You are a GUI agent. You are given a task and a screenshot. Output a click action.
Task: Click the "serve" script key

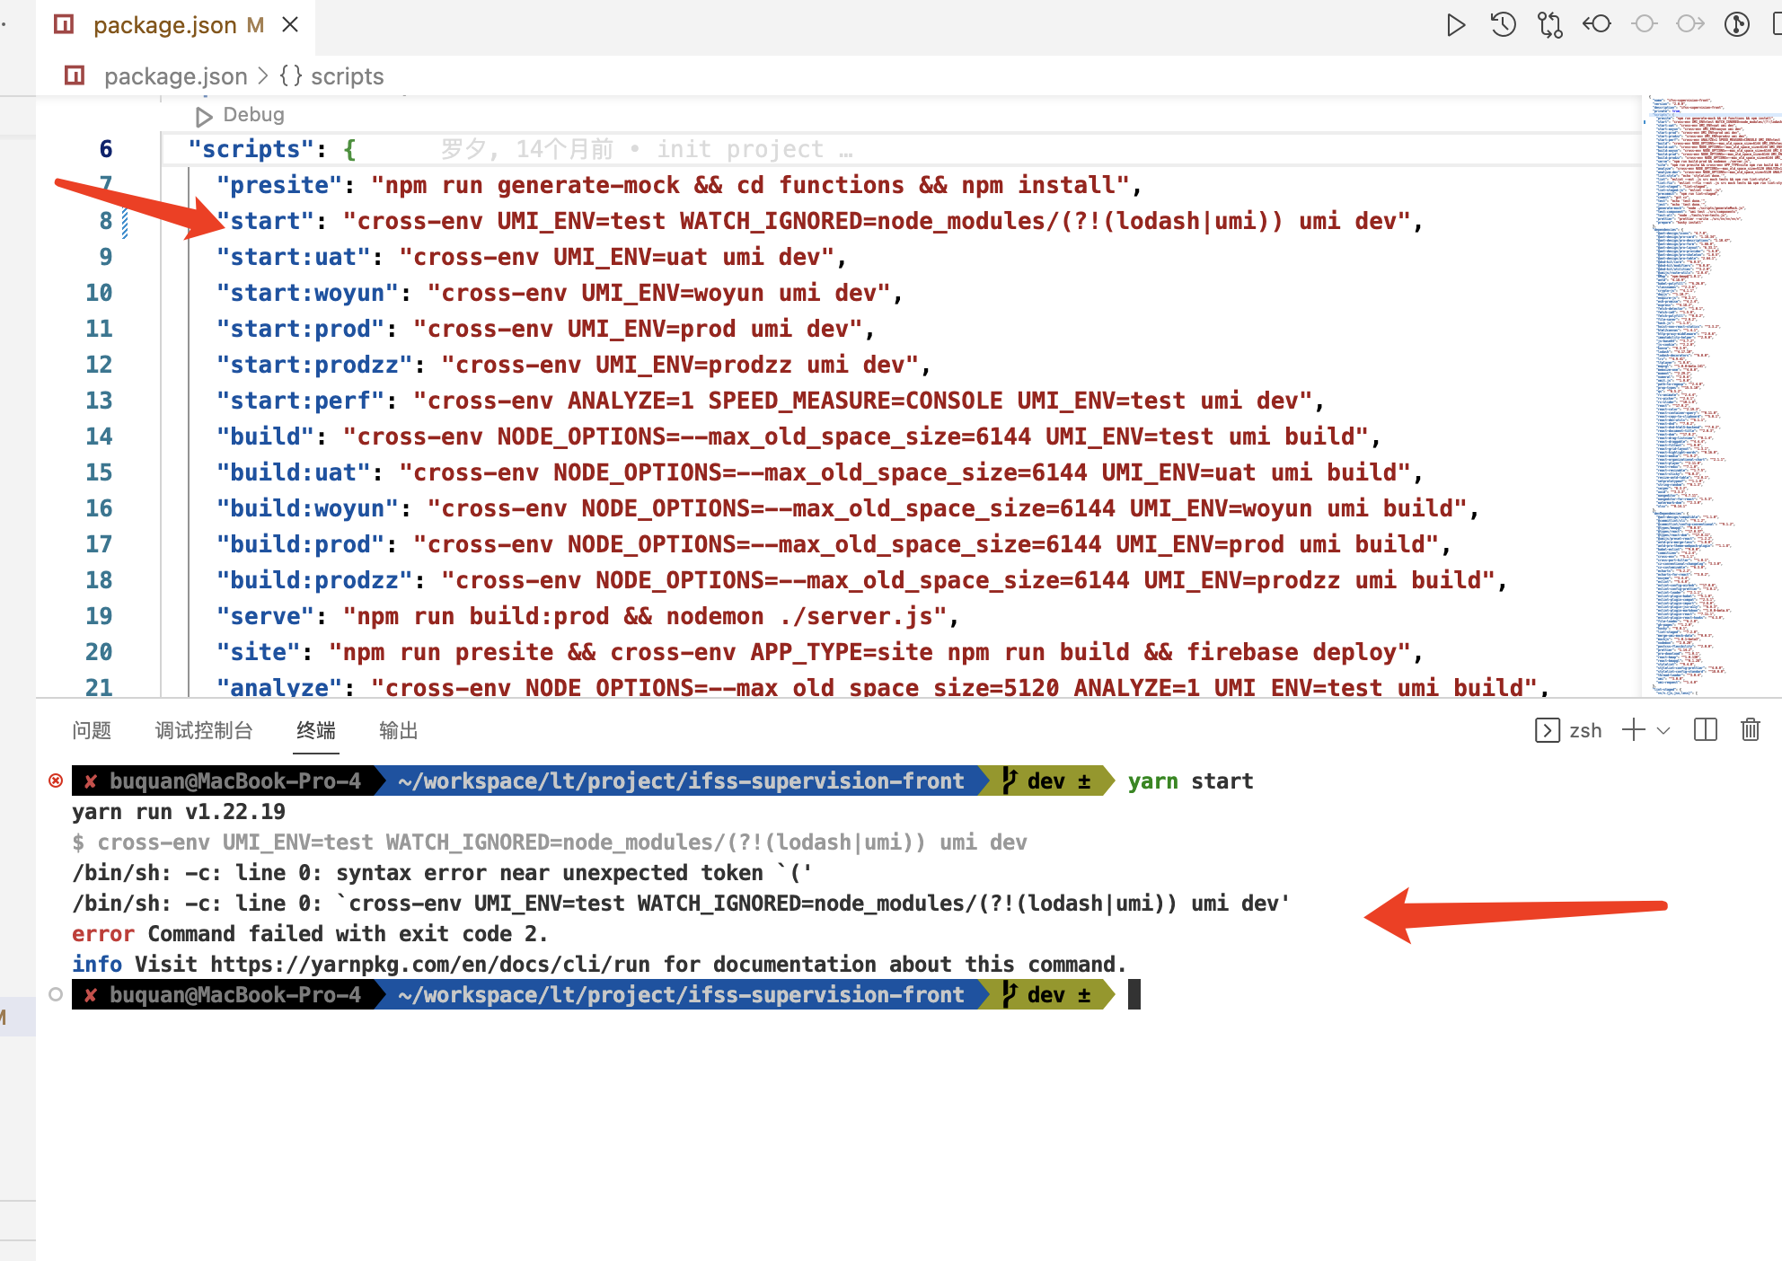pos(266,616)
